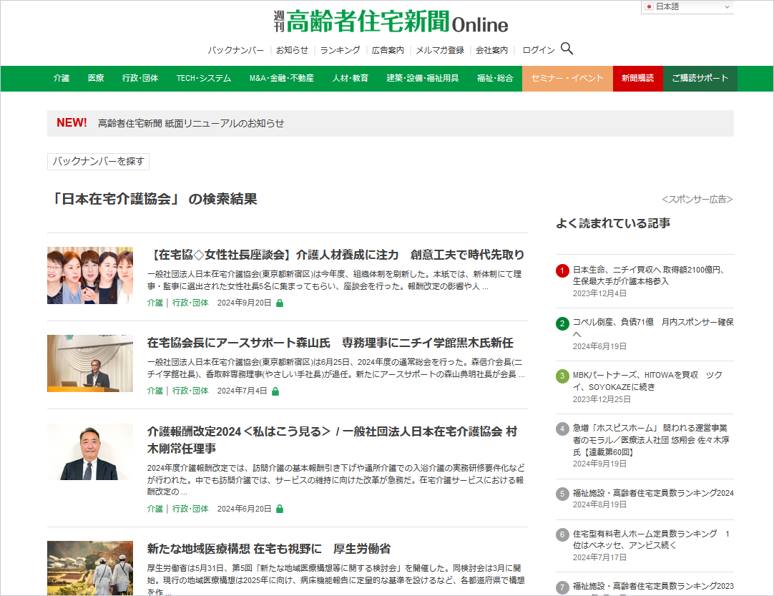Click the green number 2 ranking badge
This screenshot has width=774, height=596.
[562, 323]
